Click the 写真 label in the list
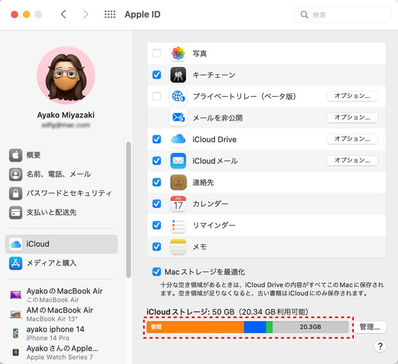Viewport: 398px width, 364px height. click(200, 53)
